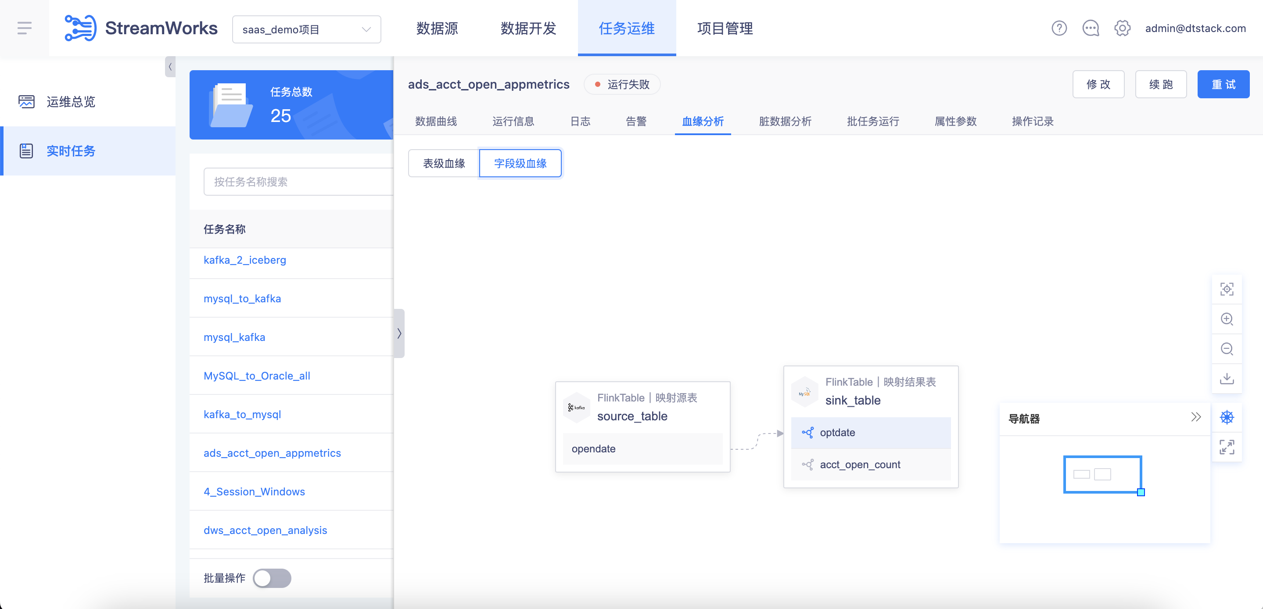Open the 4_Session_Windows task
This screenshot has height=609, width=1263.
[x=254, y=492]
